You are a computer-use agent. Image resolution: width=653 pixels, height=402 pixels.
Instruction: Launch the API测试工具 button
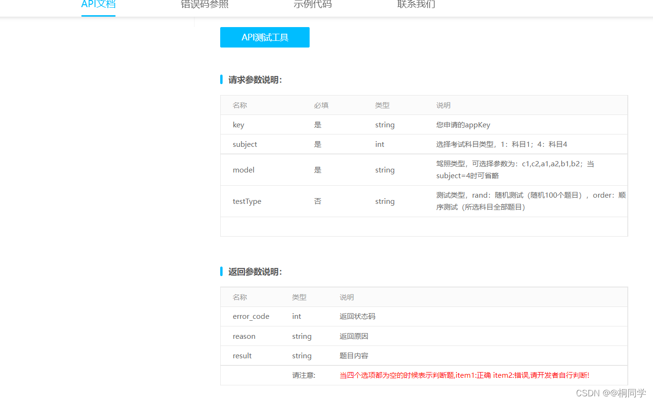tap(265, 37)
